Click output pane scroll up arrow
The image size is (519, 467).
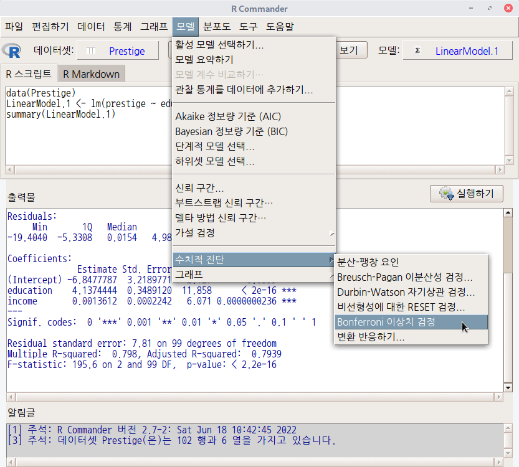[508, 213]
